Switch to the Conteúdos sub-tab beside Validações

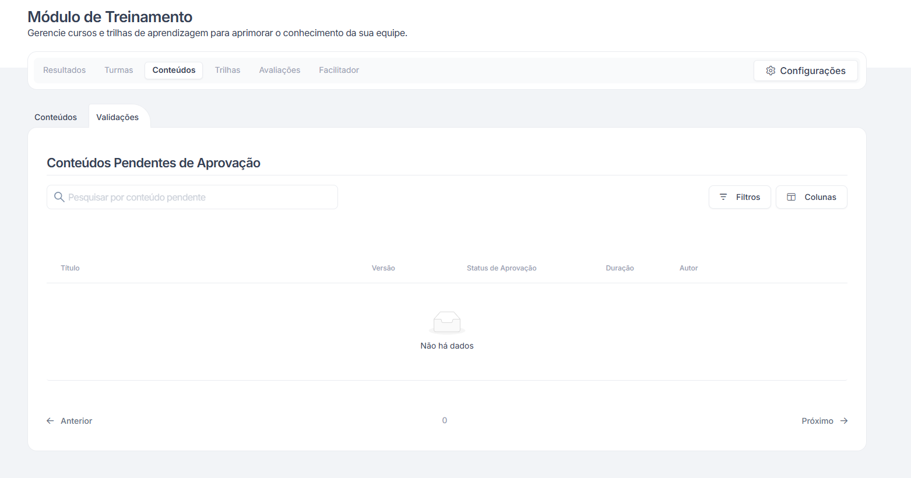[x=55, y=117]
